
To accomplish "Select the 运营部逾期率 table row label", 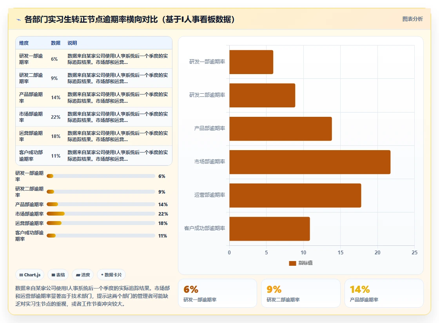I will click(x=31, y=136).
